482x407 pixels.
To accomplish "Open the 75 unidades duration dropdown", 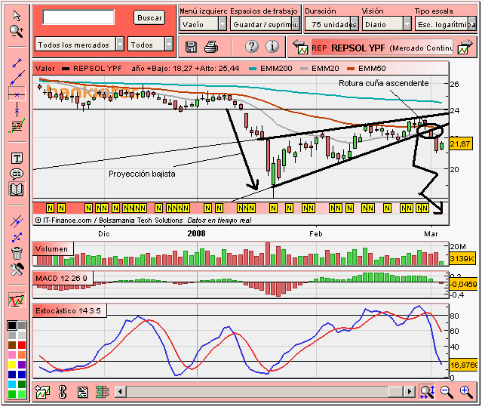I will click(x=332, y=23).
